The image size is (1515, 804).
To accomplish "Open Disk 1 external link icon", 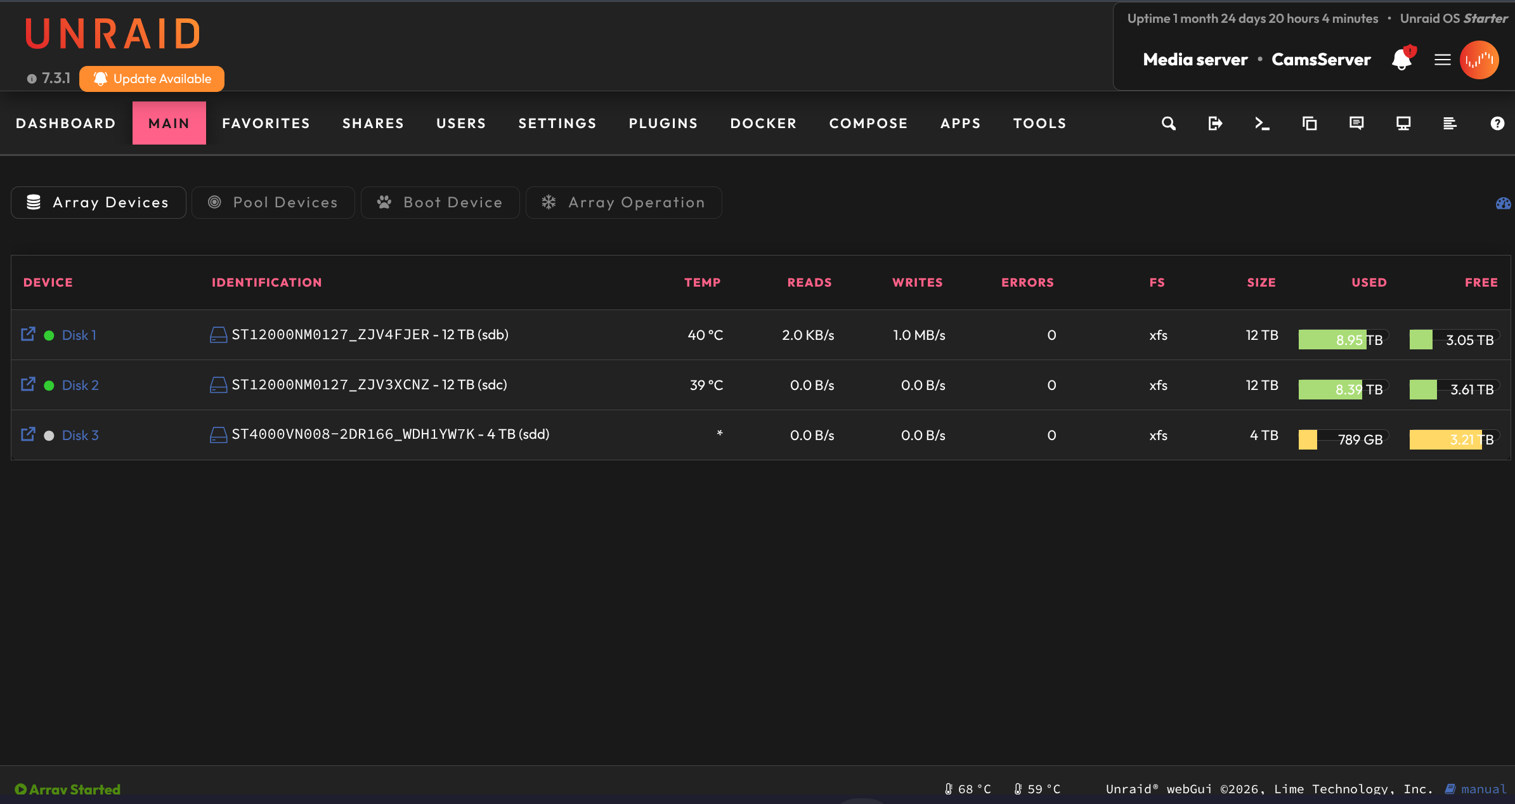I will (28, 334).
